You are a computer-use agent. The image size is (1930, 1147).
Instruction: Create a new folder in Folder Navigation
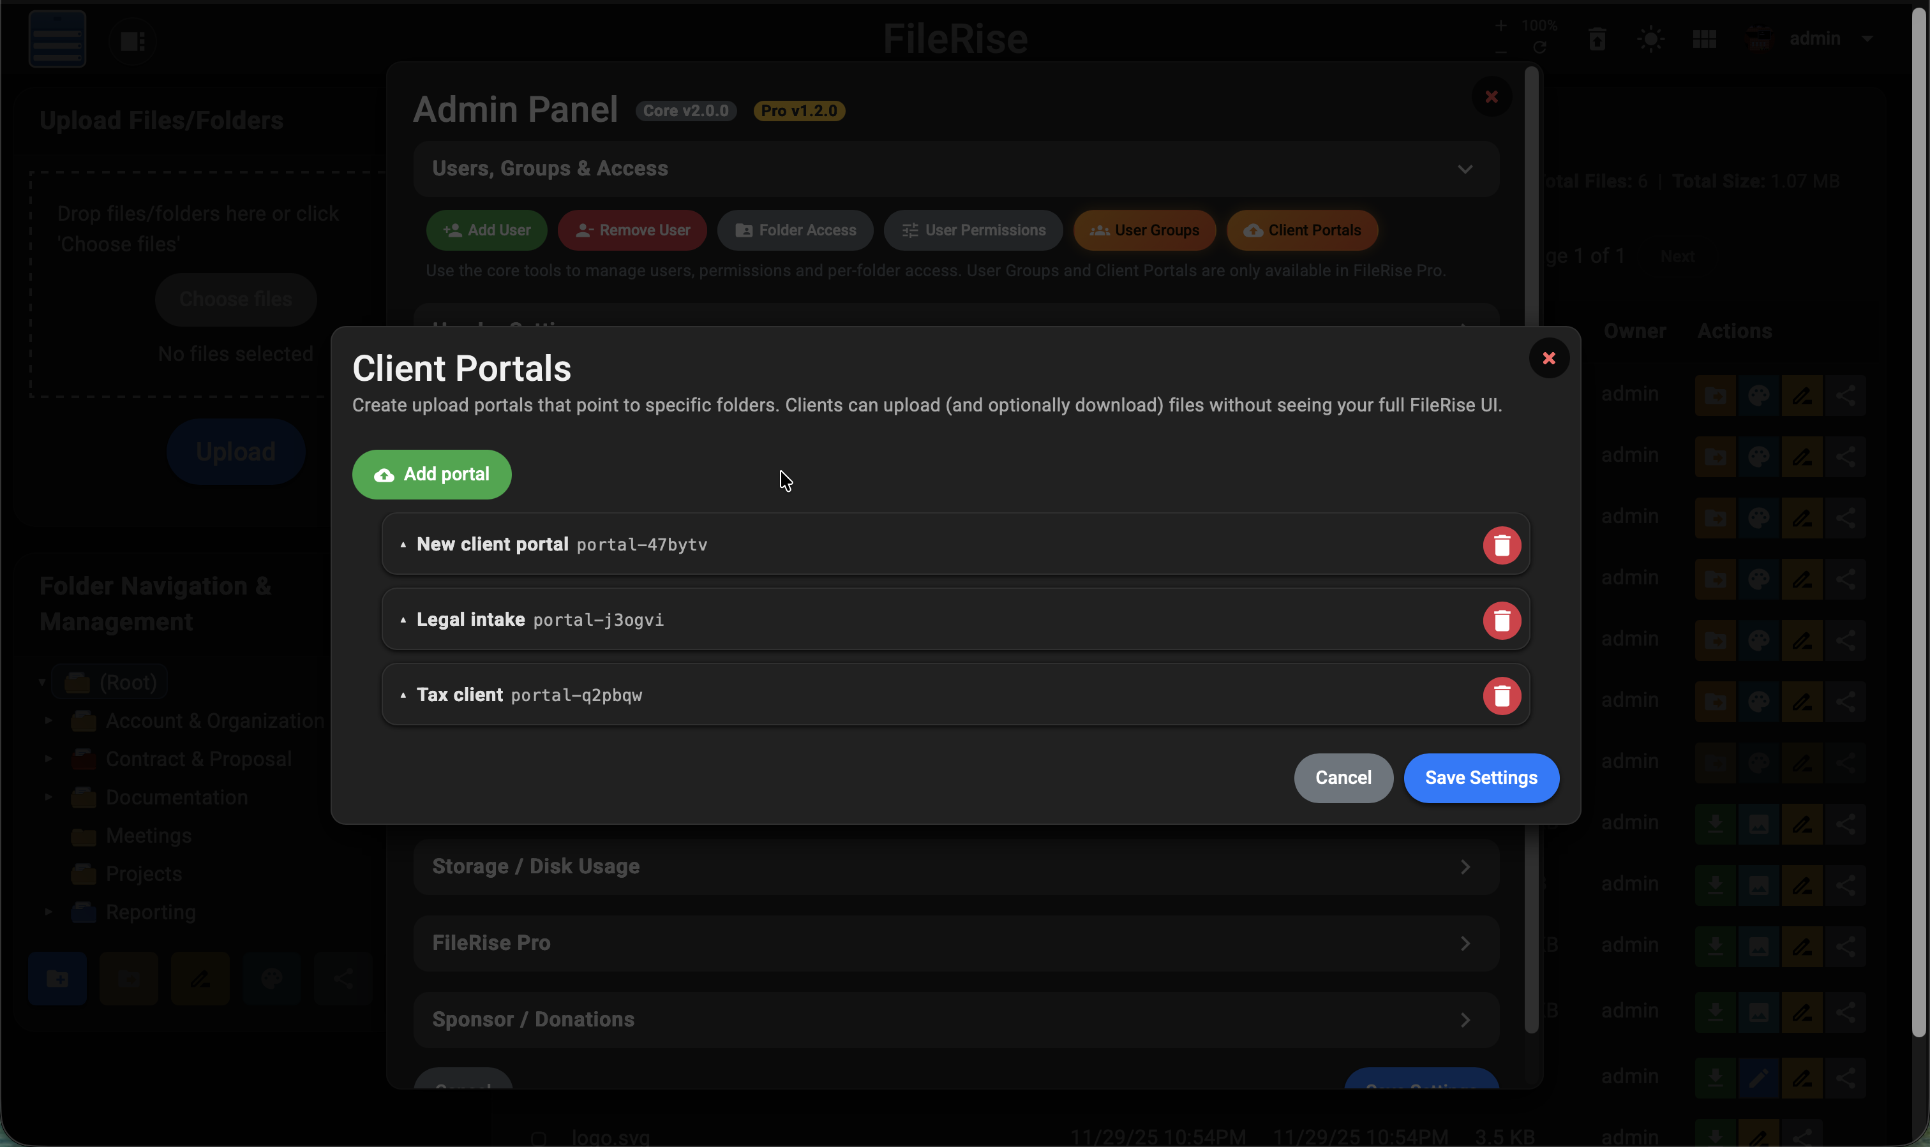click(58, 978)
